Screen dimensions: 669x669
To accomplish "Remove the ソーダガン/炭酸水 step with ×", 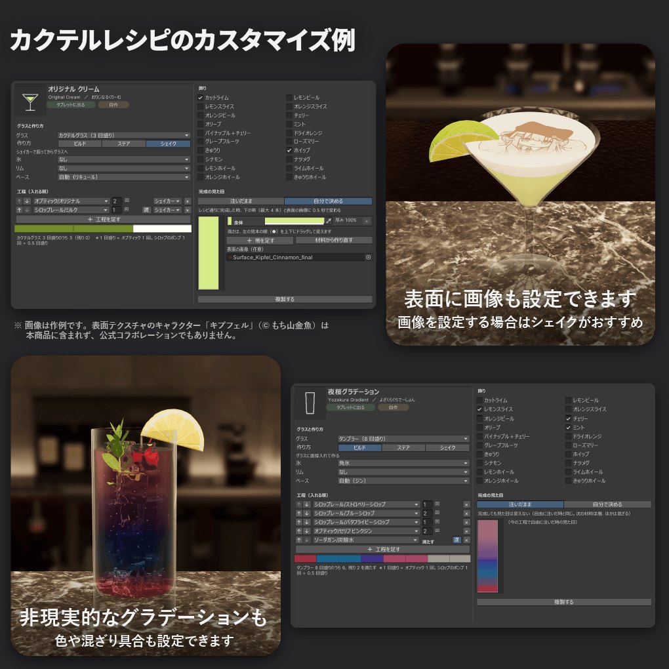I will coord(466,540).
